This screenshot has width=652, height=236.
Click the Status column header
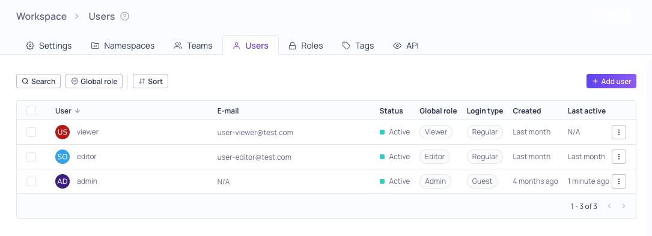point(391,111)
